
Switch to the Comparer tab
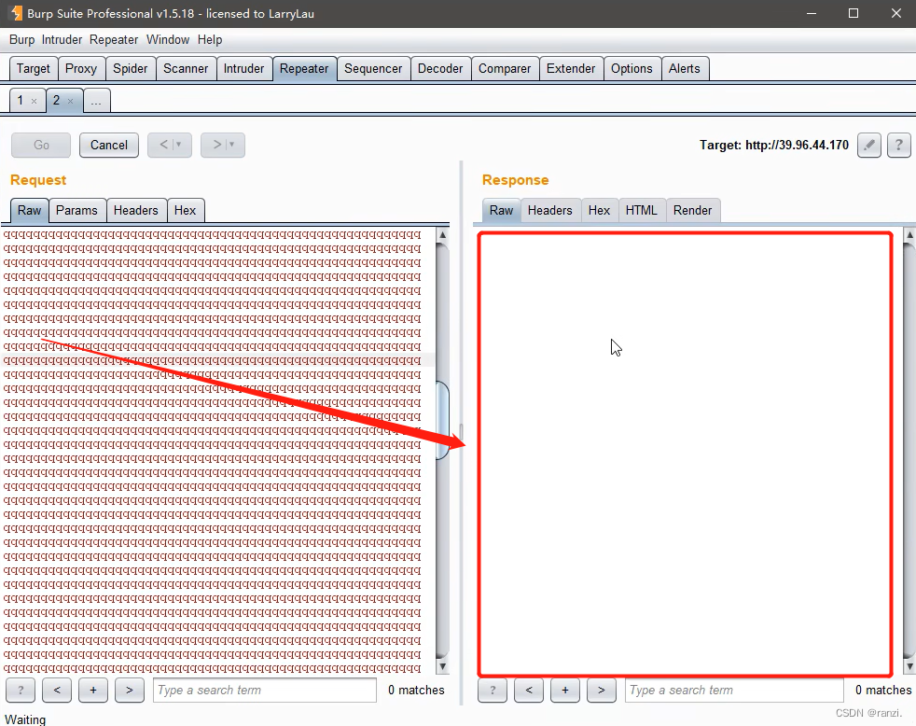tap(505, 68)
